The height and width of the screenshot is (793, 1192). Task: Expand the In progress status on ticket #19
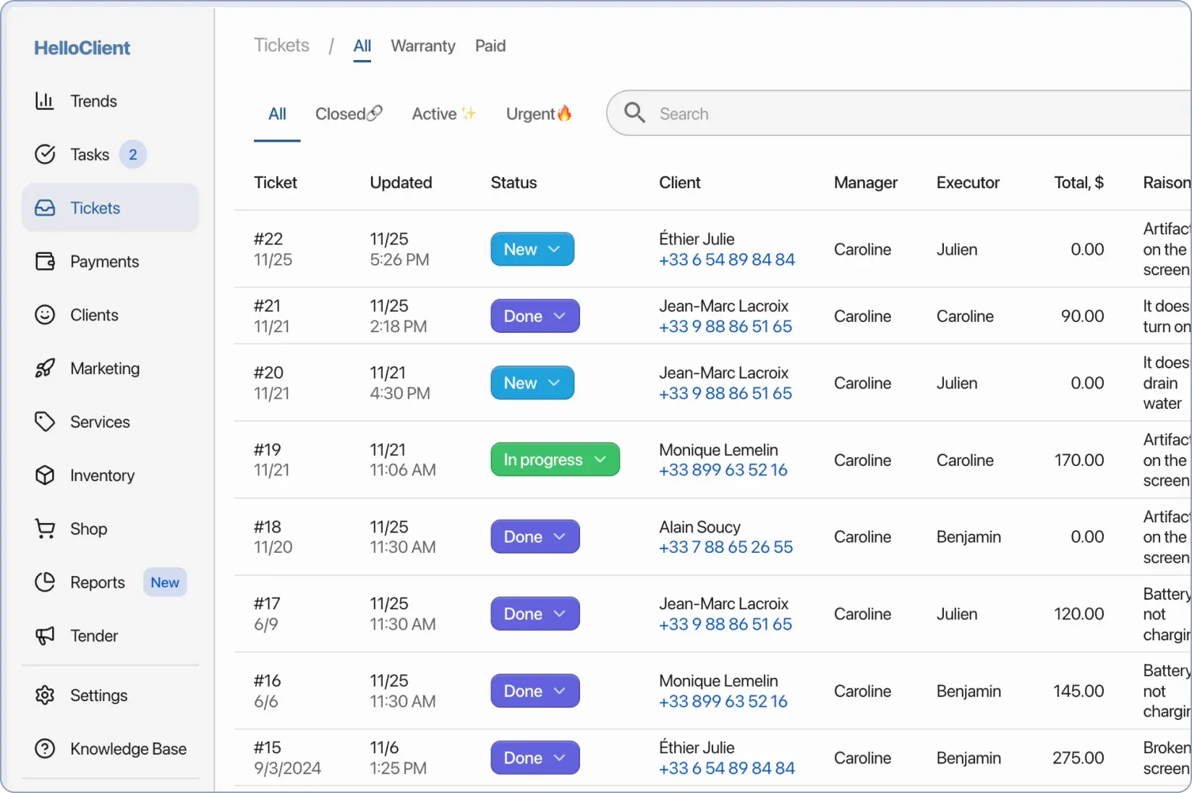pos(554,459)
